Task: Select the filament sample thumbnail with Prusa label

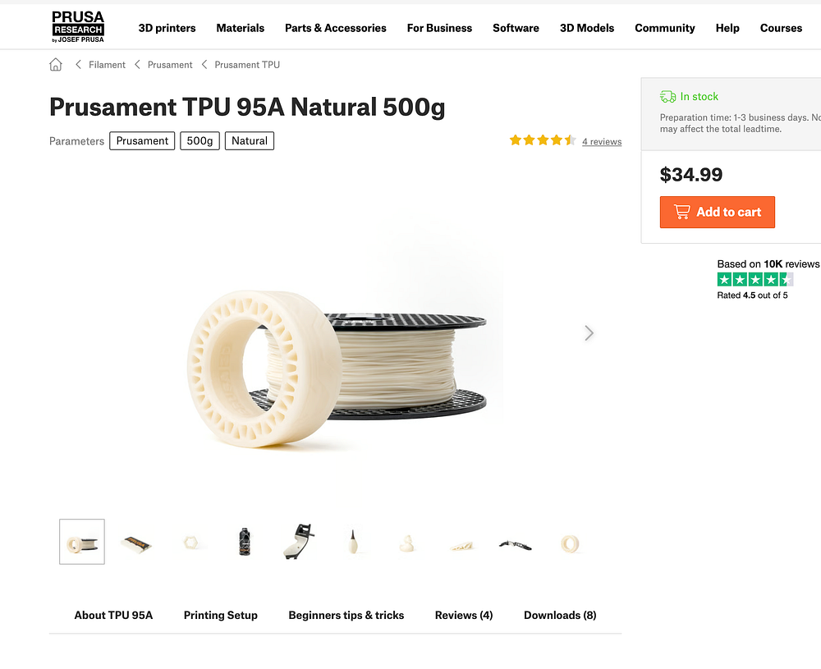Action: coord(136,544)
